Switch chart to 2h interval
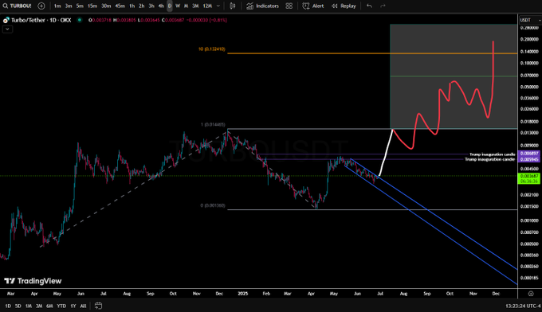The width and height of the screenshot is (542, 312). click(142, 6)
